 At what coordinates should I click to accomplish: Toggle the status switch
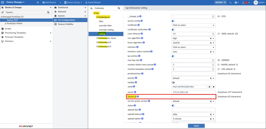(173, 105)
